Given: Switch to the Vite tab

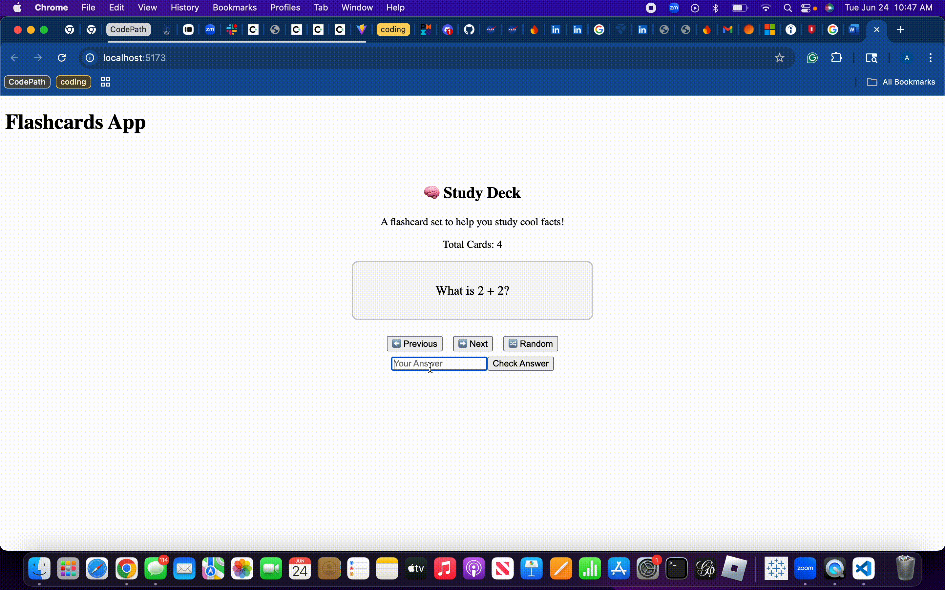Looking at the screenshot, I should (362, 29).
